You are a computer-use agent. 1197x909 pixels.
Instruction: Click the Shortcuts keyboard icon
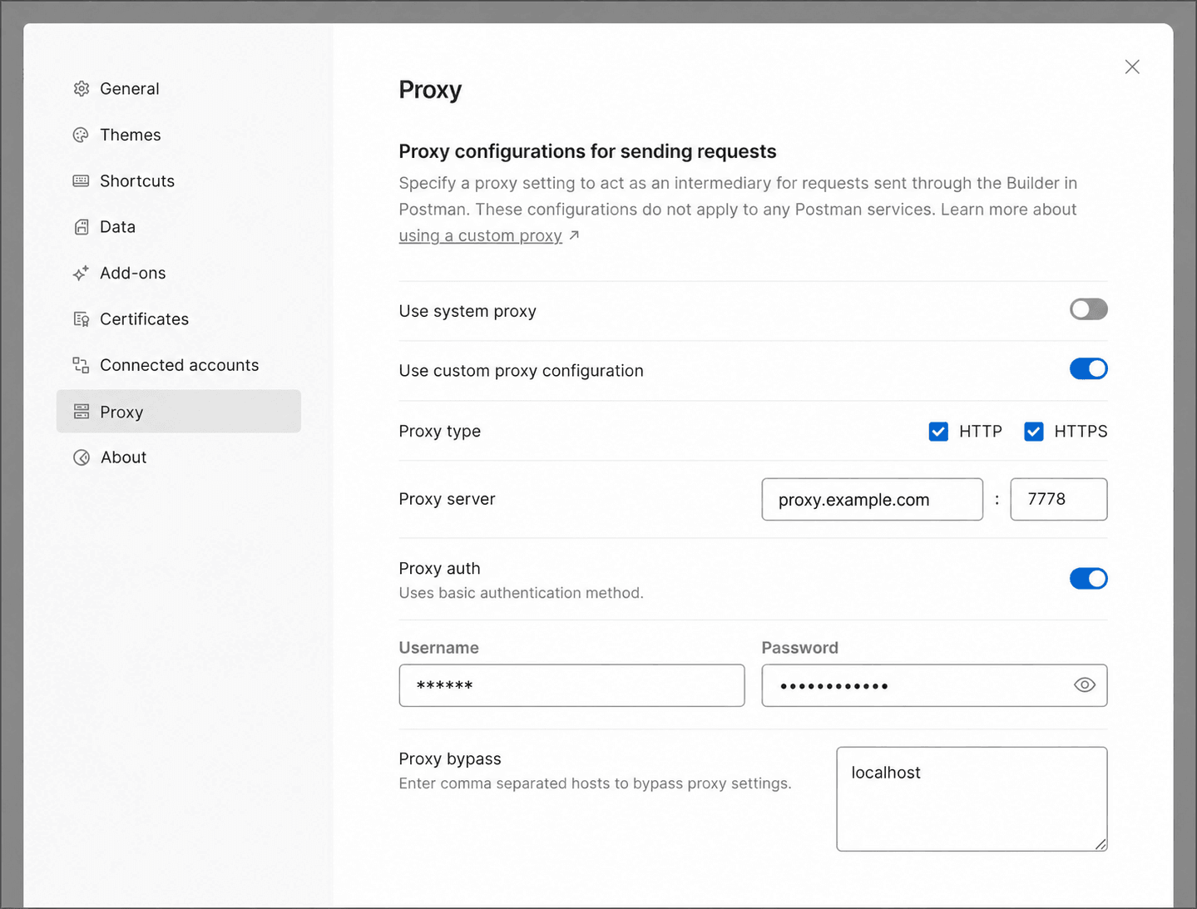click(81, 180)
